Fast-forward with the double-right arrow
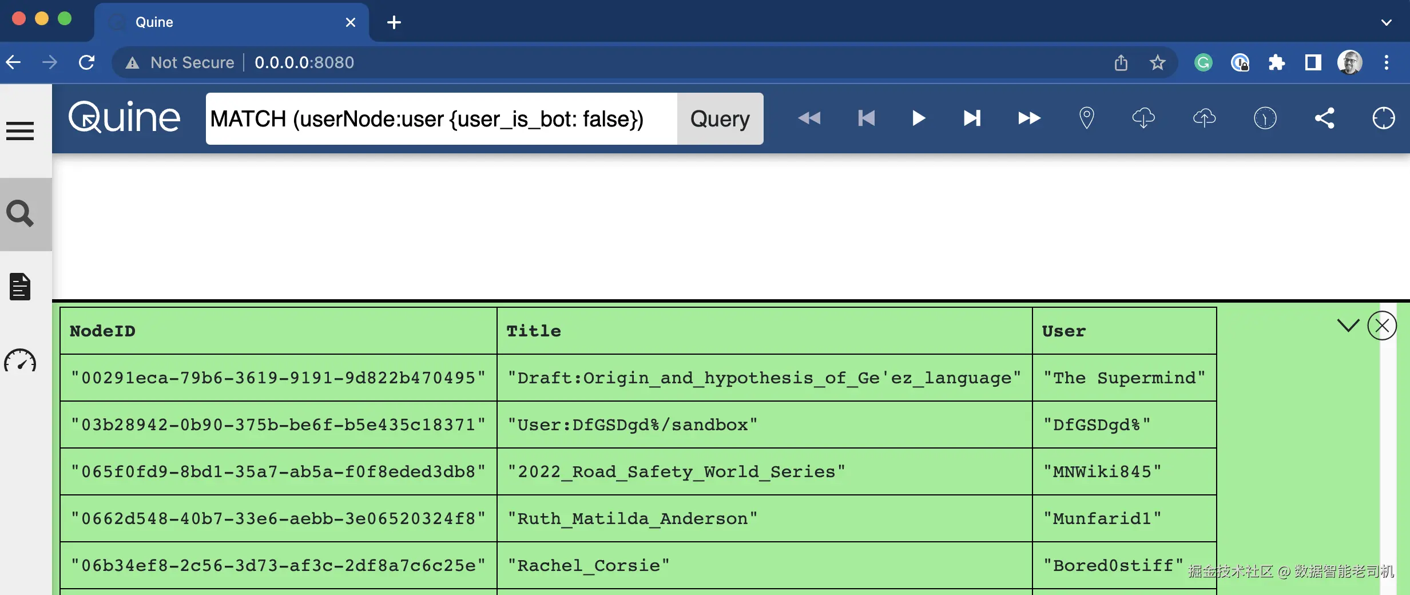This screenshot has height=595, width=1410. [x=1029, y=118]
